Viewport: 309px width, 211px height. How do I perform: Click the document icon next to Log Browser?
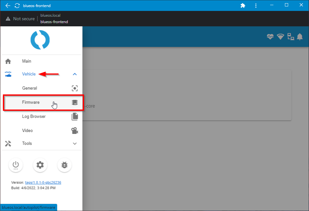(74, 116)
